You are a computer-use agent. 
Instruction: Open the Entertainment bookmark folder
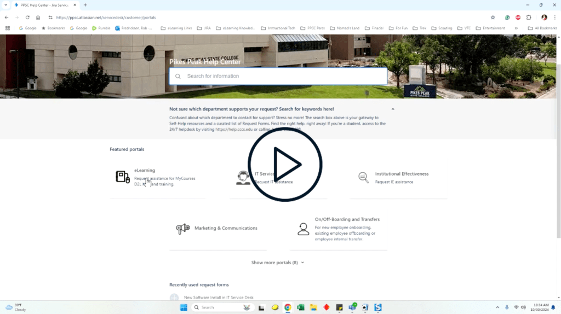(x=490, y=28)
